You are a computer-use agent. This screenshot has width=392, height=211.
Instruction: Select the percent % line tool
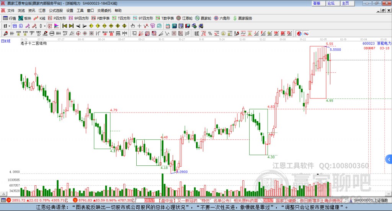210,33
